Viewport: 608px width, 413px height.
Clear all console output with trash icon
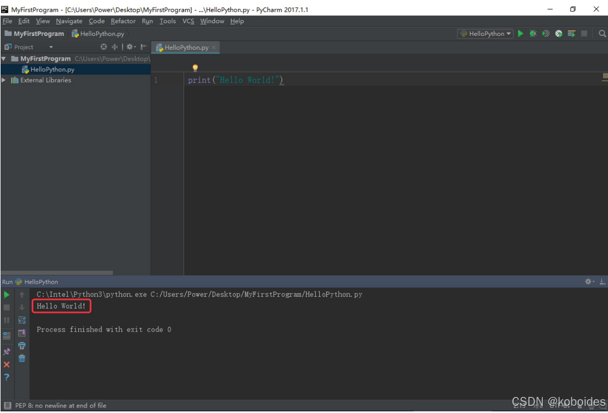pos(22,358)
